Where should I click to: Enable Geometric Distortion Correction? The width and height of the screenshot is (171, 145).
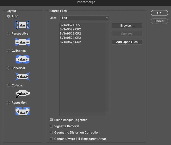click(x=51, y=132)
